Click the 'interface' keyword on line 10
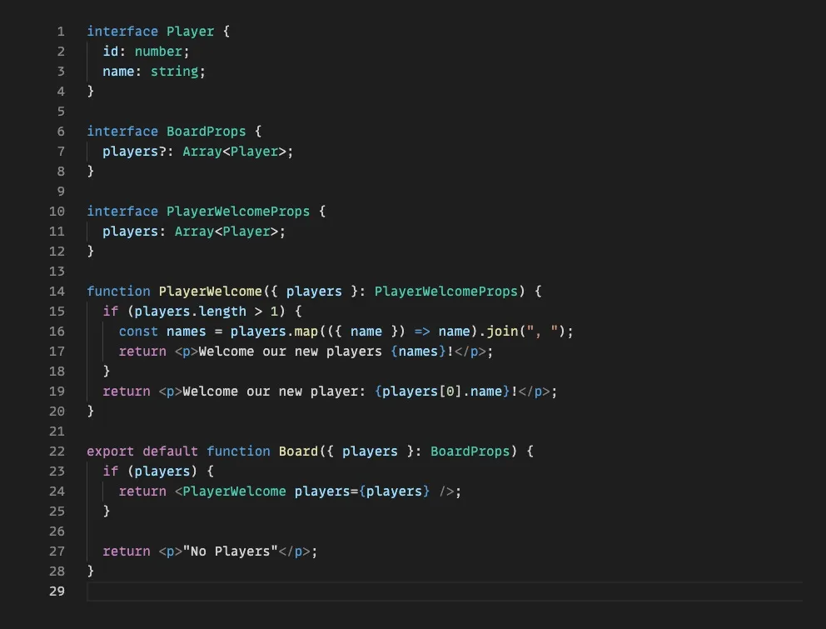The width and height of the screenshot is (826, 629). (122, 212)
